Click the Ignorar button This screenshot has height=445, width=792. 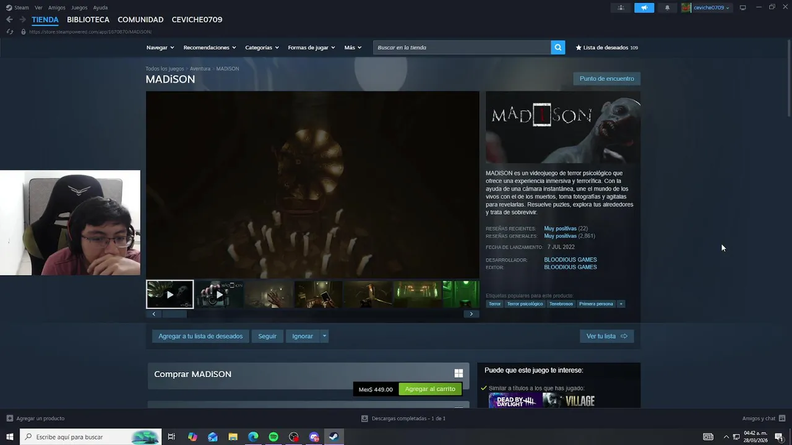[303, 336]
